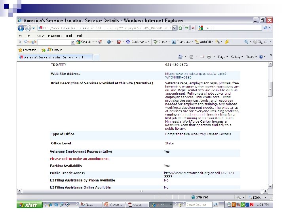Open the Tools dropdown in command bar

pyautogui.click(x=251, y=57)
